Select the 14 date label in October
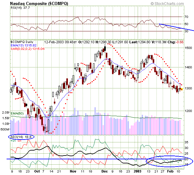 pyautogui.click(x=51, y=172)
